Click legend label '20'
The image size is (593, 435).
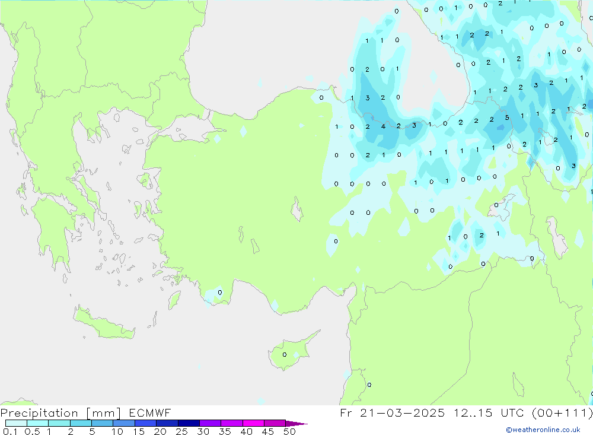point(160,431)
